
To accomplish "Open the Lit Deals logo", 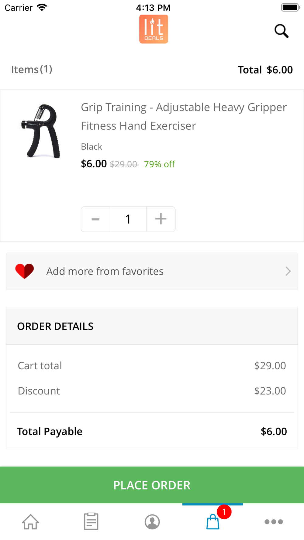I will pyautogui.click(x=154, y=29).
